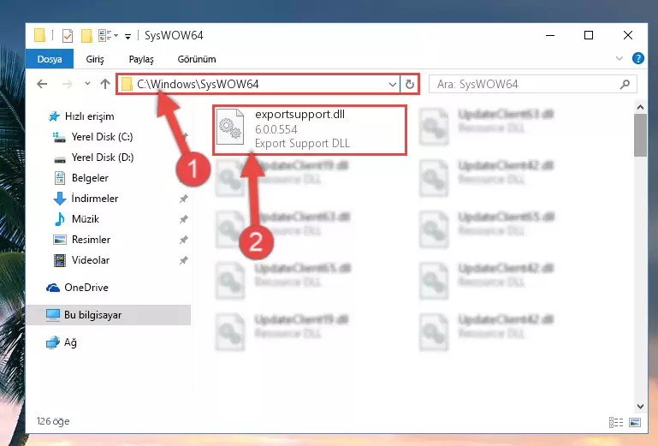Click the Bu bilgisayar monitor icon
The image size is (658, 446).
[53, 315]
